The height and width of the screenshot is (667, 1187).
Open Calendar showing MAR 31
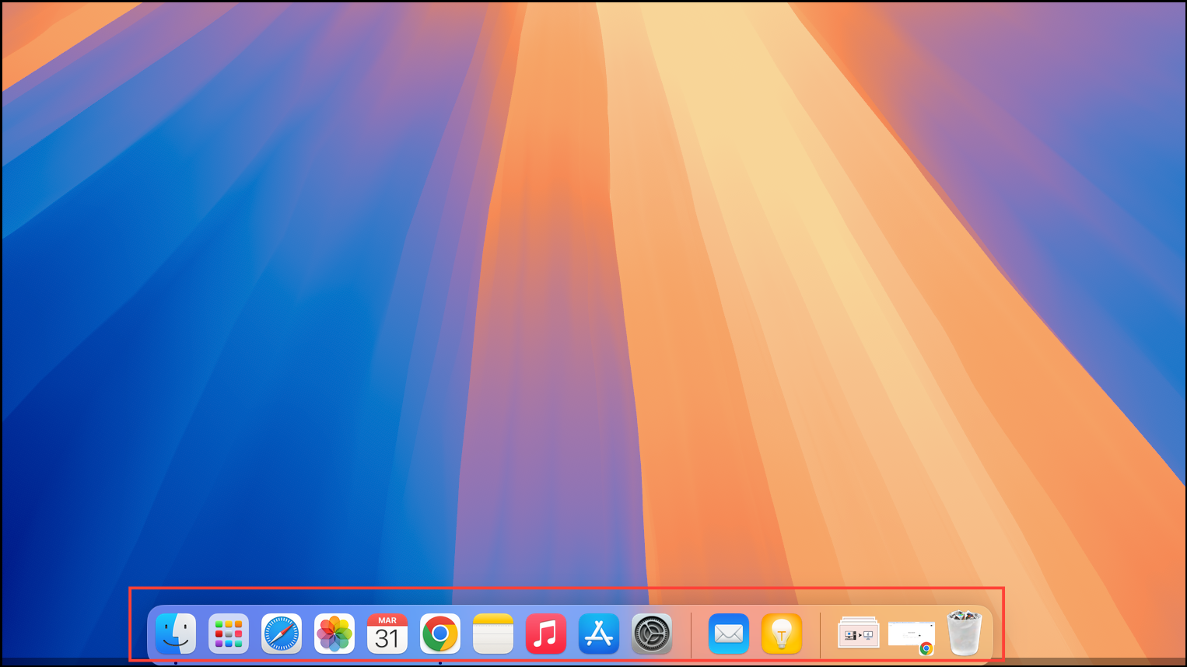tap(387, 634)
